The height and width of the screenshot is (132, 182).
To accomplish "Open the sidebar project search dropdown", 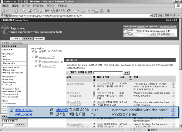I will pos(17,121).
